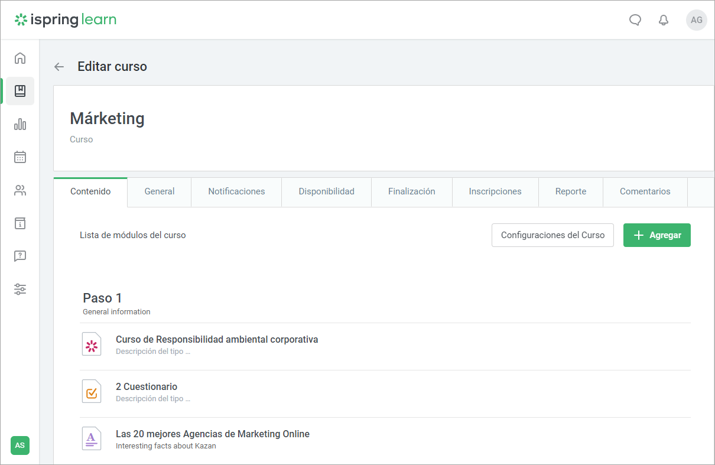The width and height of the screenshot is (715, 465).
Task: Open the Users icon in sidebar
Action: 20,190
